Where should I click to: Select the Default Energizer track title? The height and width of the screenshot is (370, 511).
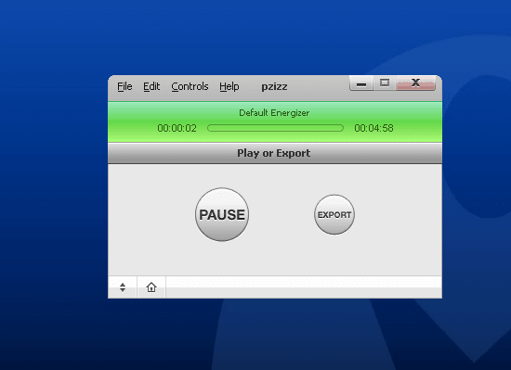click(274, 113)
